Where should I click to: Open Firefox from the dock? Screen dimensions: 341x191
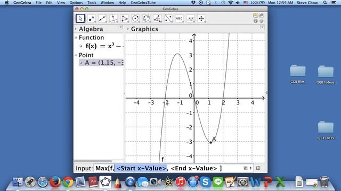[55, 181]
